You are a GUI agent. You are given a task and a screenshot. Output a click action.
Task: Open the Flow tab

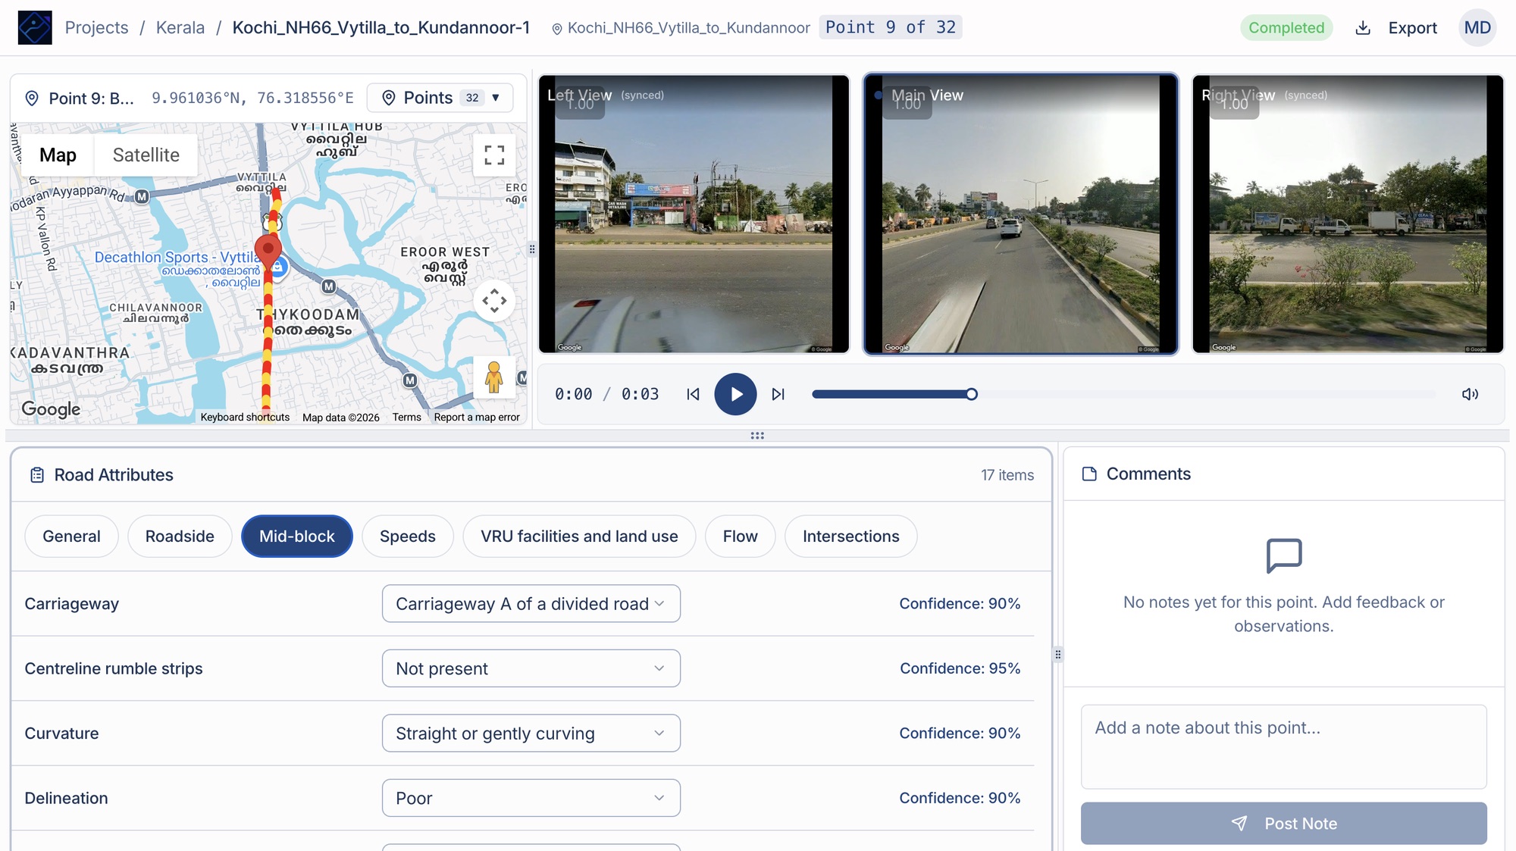point(740,537)
